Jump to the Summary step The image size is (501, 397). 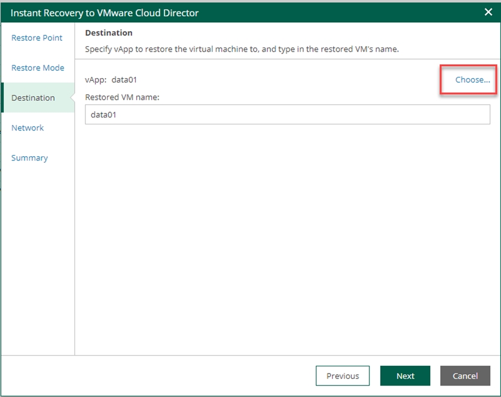click(x=29, y=158)
